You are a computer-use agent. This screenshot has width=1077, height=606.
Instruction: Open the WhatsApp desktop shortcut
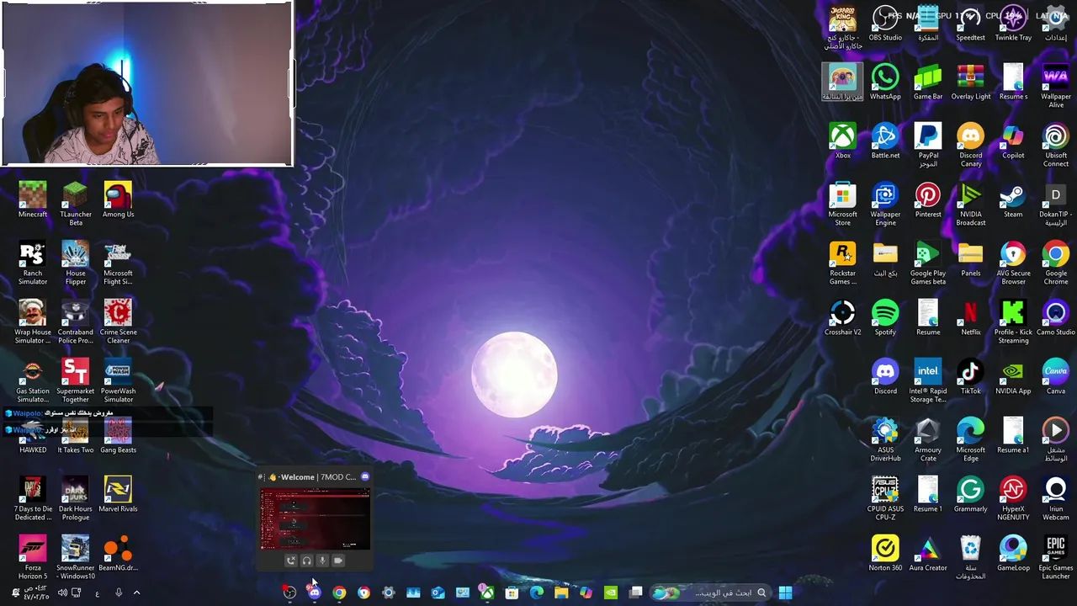point(885,82)
